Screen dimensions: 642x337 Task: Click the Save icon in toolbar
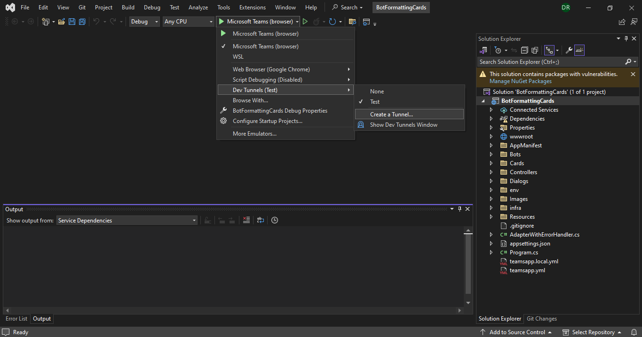72,22
